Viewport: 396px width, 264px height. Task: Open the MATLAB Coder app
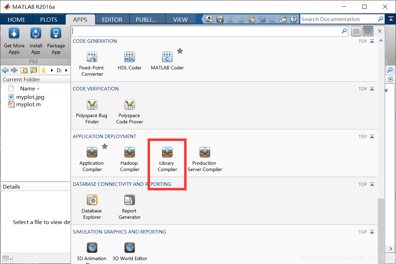(167, 60)
